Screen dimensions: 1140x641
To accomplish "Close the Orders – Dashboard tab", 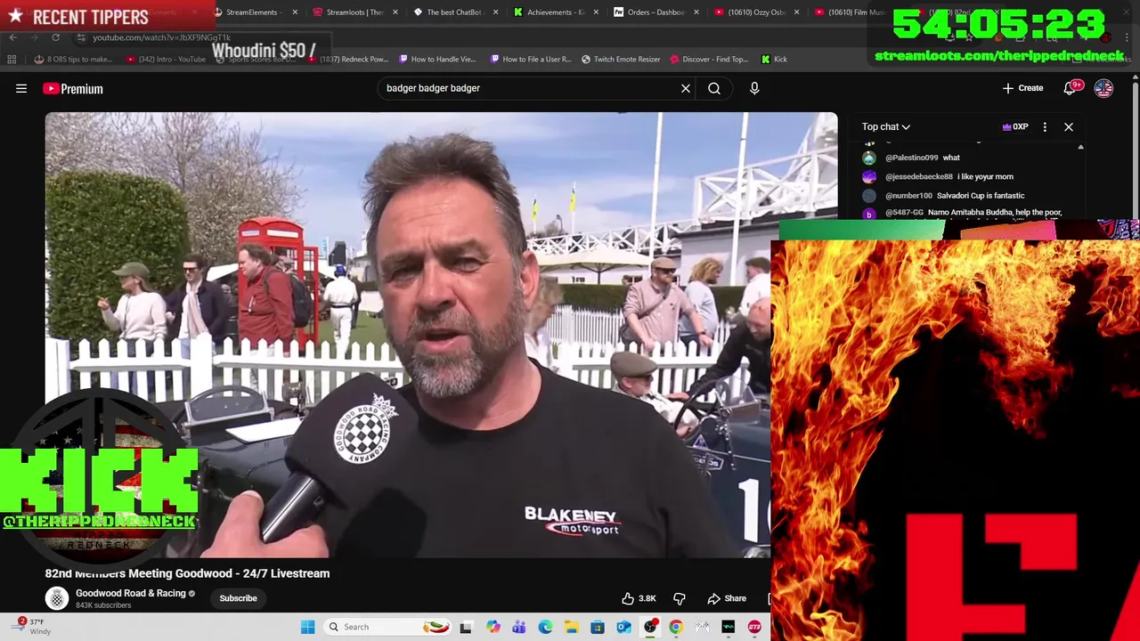I will 696,12.
